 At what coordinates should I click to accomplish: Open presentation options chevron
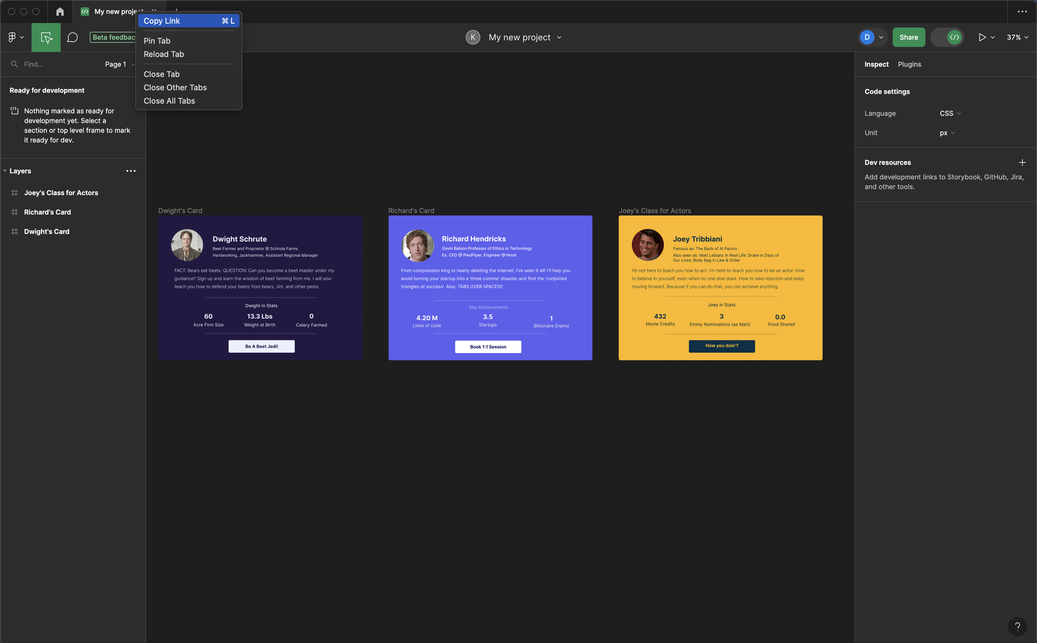point(993,38)
